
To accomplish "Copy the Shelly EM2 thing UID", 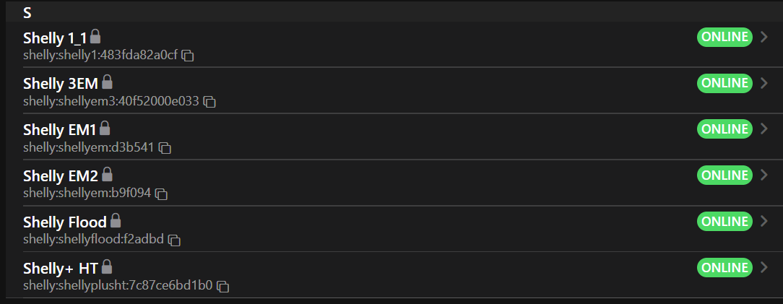I will click(162, 194).
